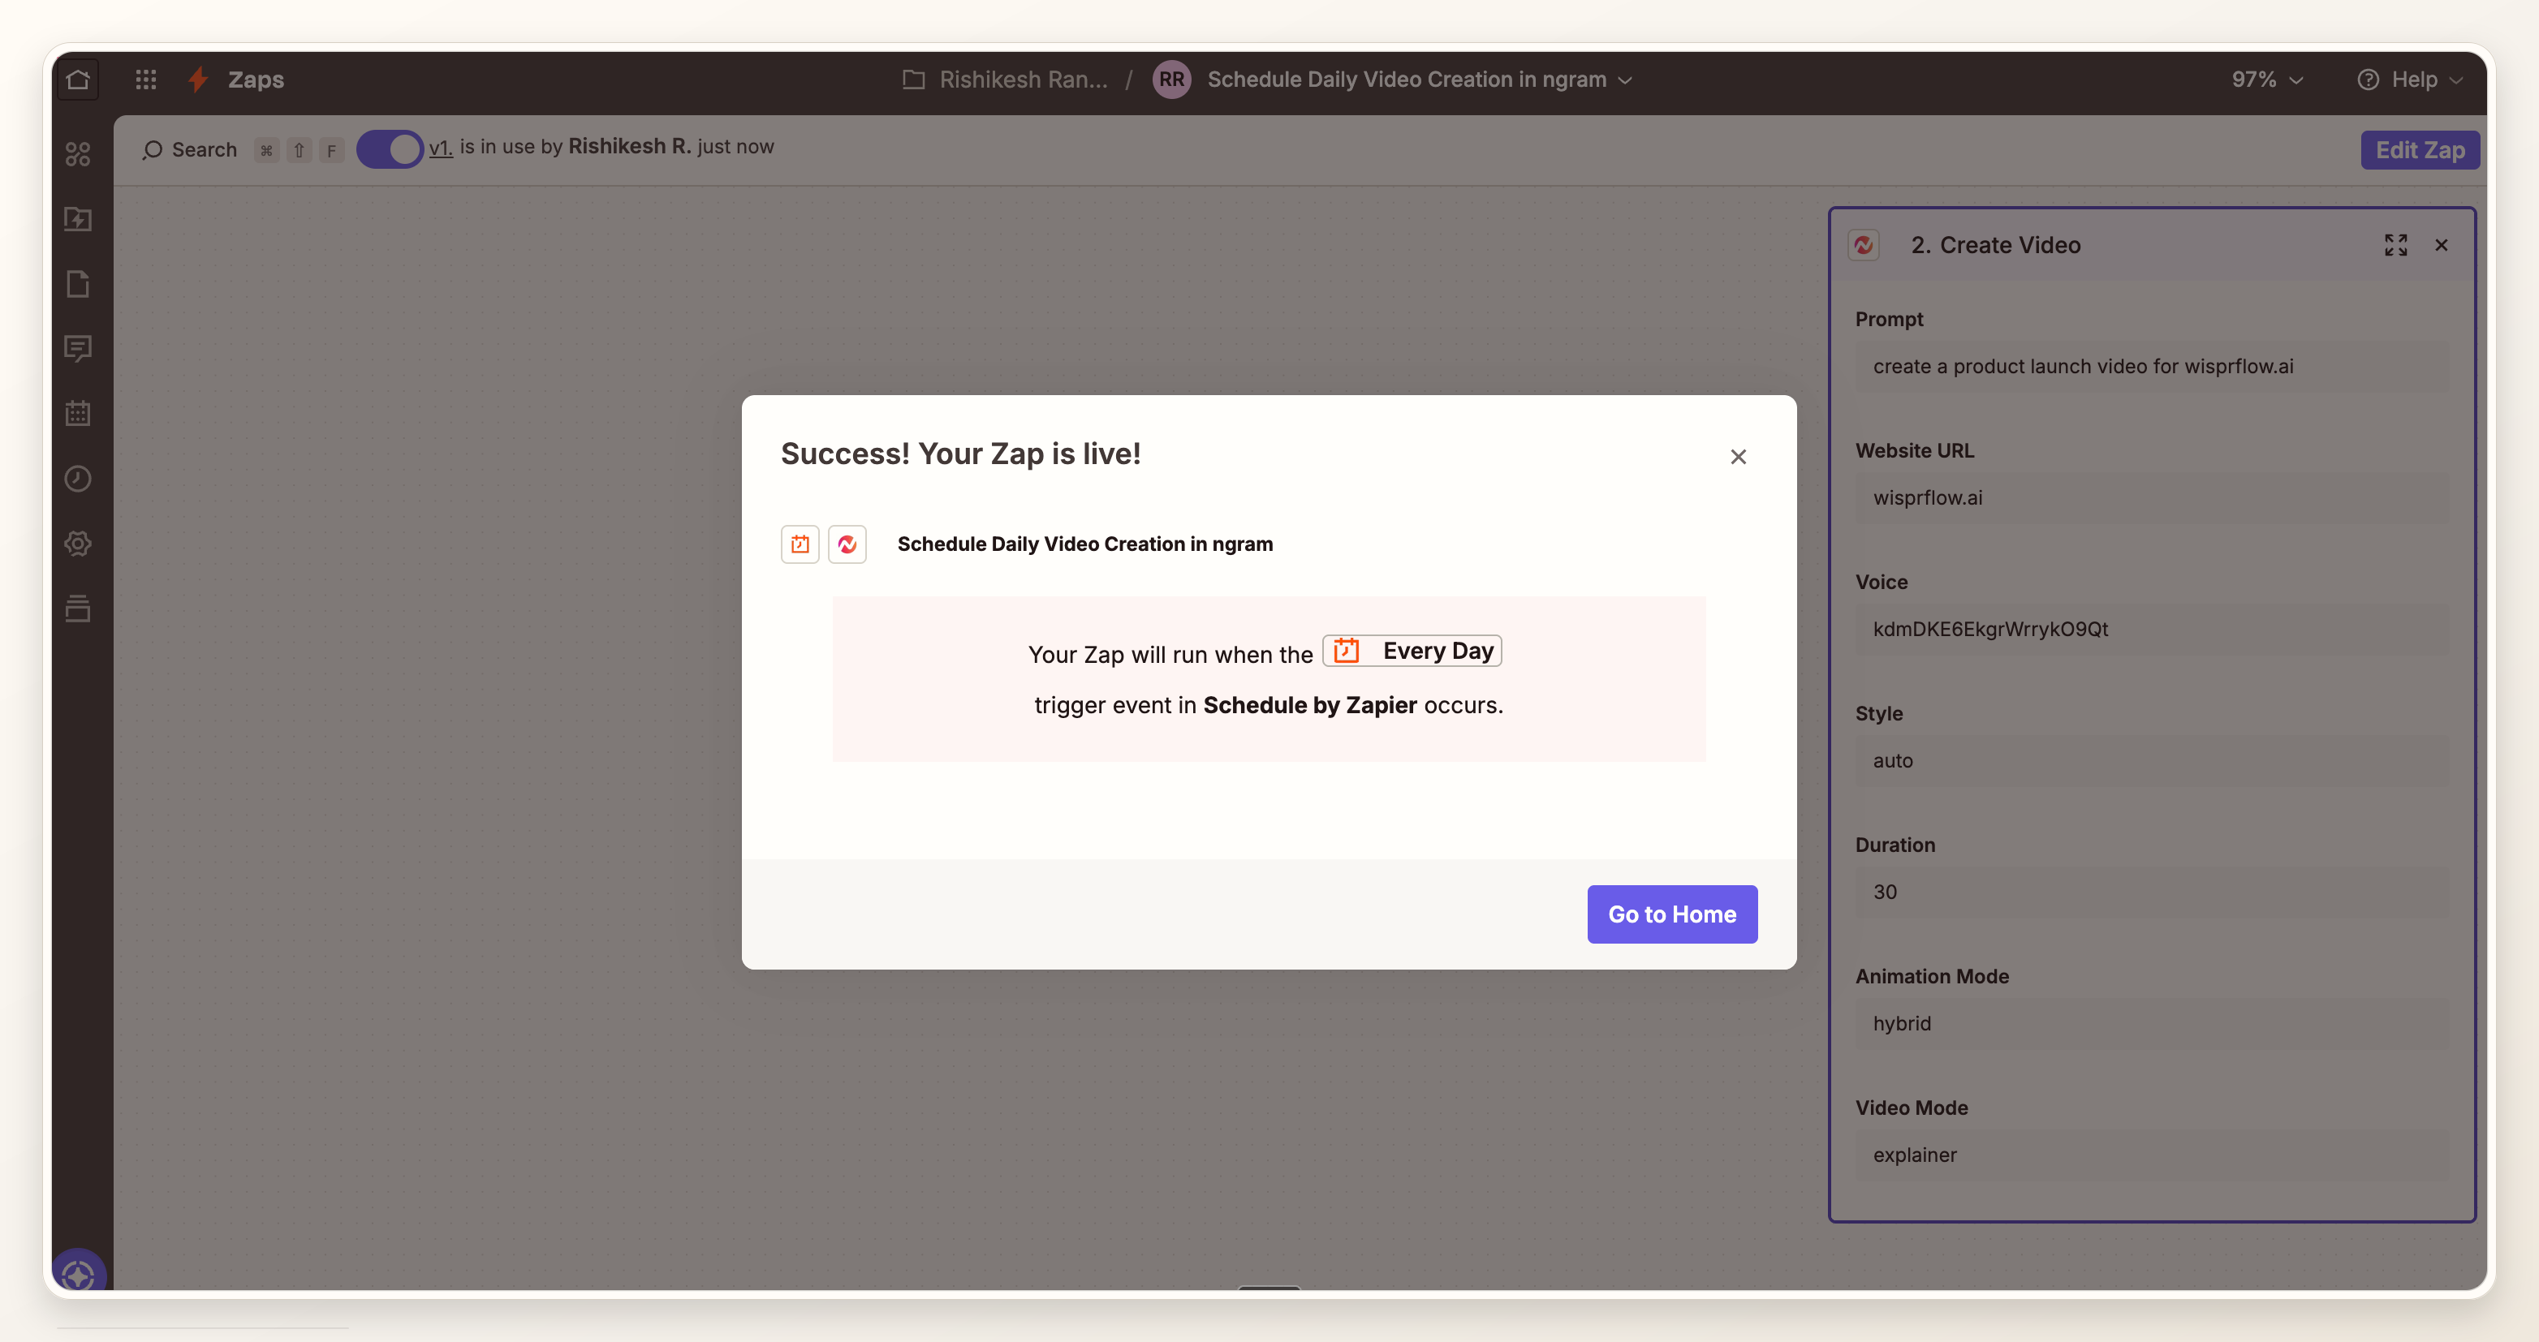Open the apps grid launcher
Viewport: 2539px width, 1342px height.
(x=146, y=79)
